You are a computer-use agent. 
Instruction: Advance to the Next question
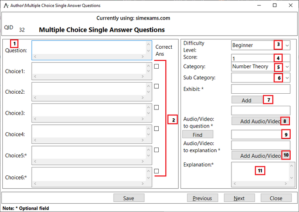239,198
